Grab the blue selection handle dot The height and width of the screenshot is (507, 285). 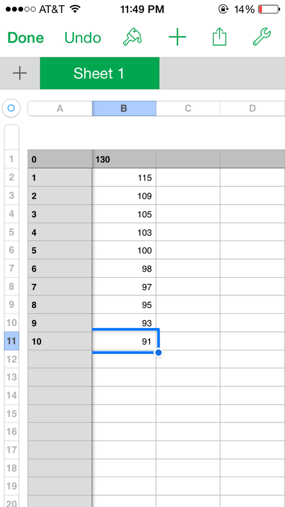point(158,353)
